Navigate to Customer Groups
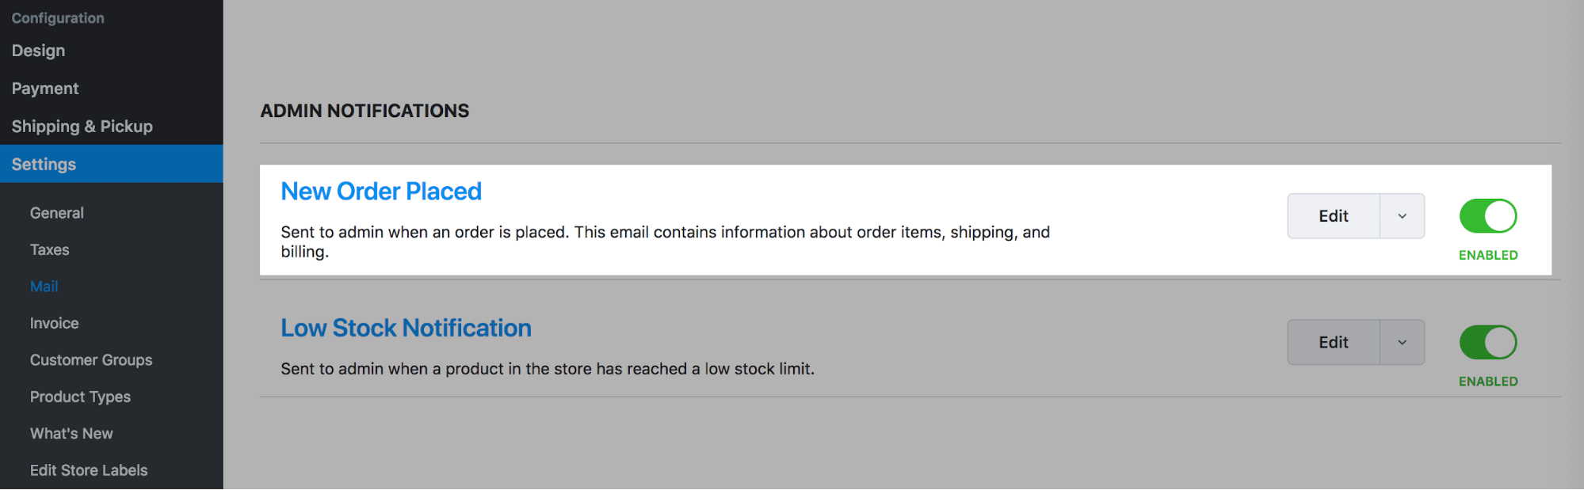1584x490 pixels. tap(91, 360)
